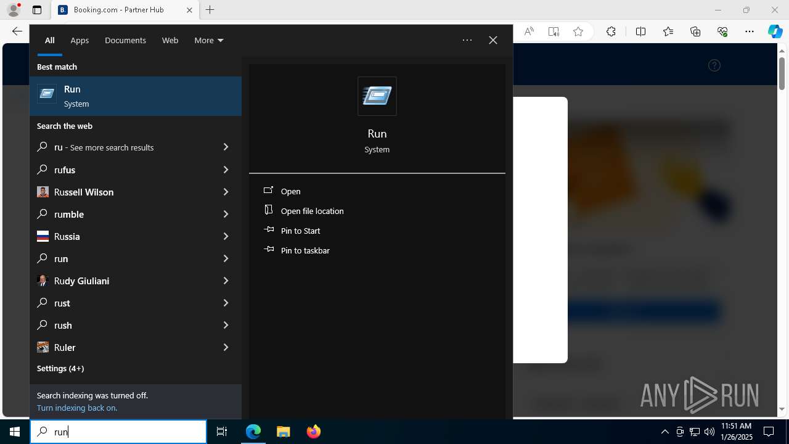Select the Booking.com Partner Hub tab

point(125,10)
